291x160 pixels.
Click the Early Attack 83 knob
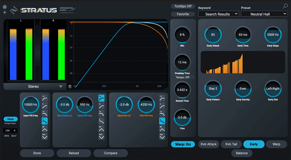[x=213, y=35]
